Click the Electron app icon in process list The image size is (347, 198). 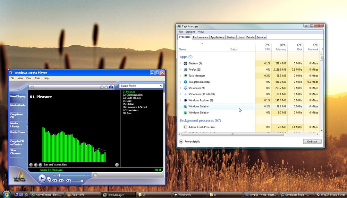[x=185, y=63]
